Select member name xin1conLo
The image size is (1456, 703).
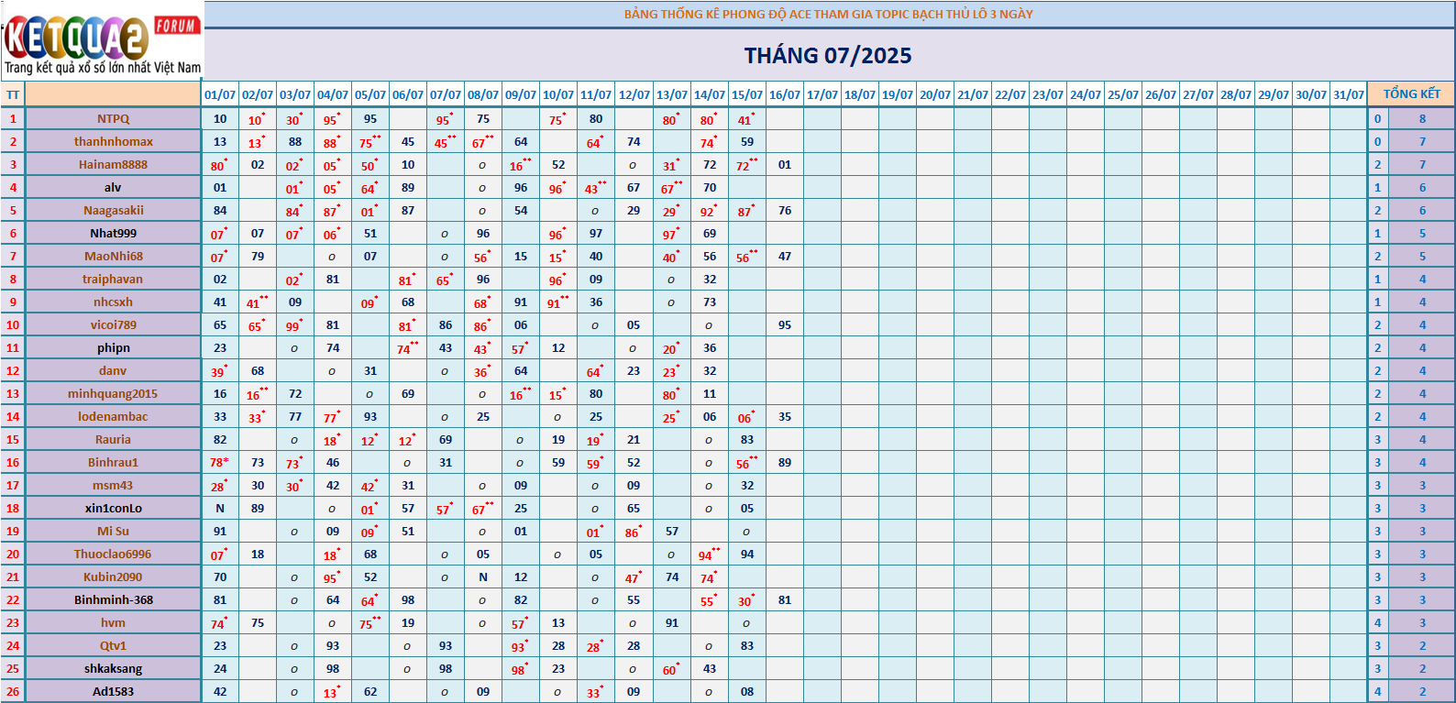pyautogui.click(x=114, y=508)
